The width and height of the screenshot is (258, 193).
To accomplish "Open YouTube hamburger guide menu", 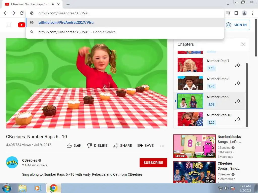I will point(9,25).
